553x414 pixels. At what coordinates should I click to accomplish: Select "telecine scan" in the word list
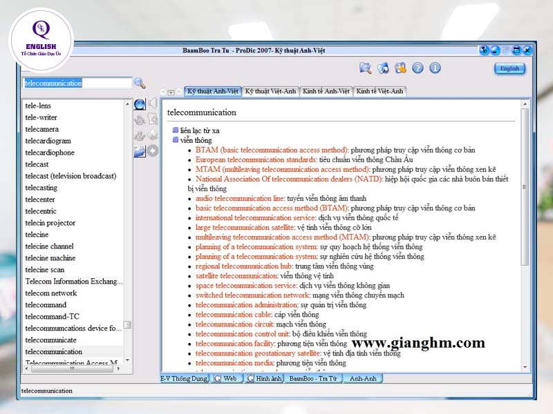pyautogui.click(x=45, y=270)
